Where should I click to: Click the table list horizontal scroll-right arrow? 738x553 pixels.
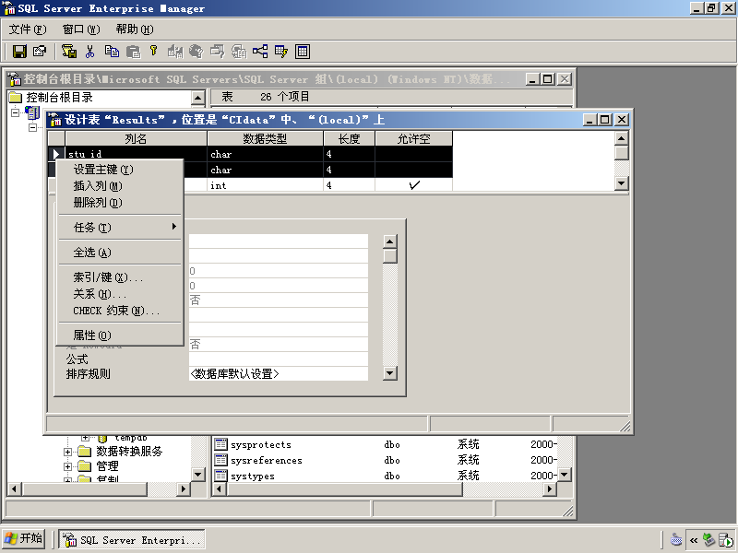(x=549, y=489)
